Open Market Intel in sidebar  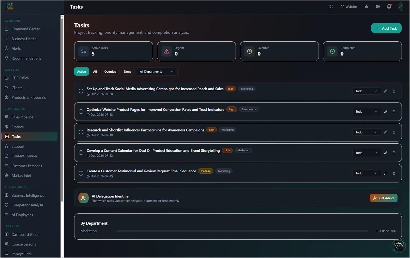(x=29, y=176)
